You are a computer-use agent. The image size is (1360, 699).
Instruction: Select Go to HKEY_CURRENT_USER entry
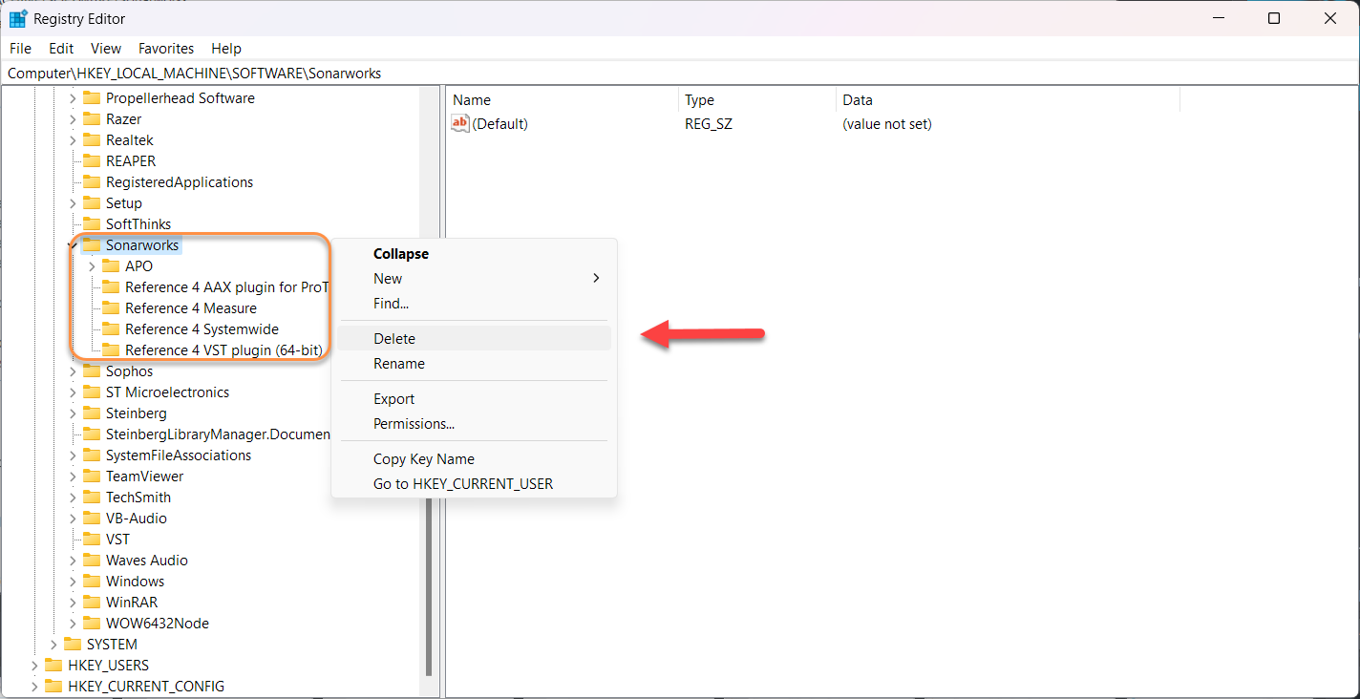(474, 484)
